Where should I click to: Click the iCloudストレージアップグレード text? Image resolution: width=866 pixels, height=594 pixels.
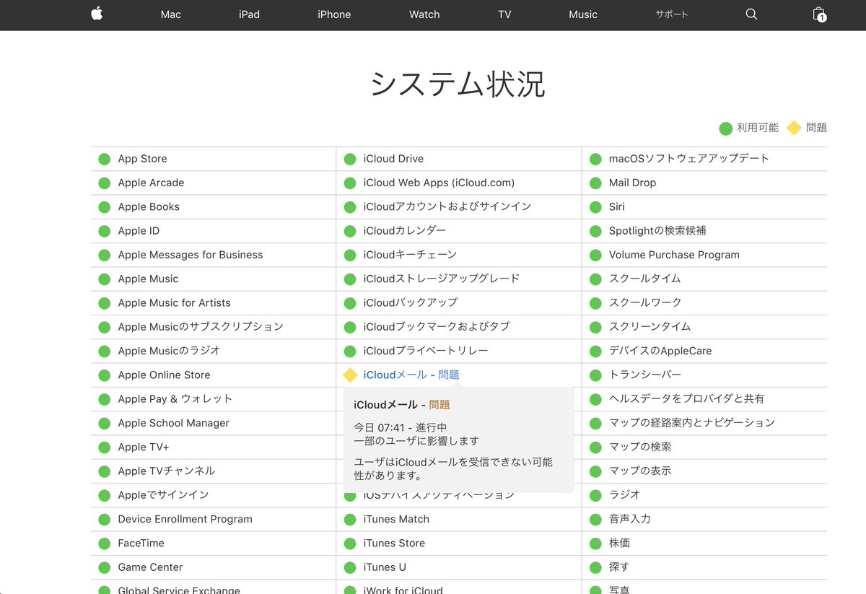point(441,279)
